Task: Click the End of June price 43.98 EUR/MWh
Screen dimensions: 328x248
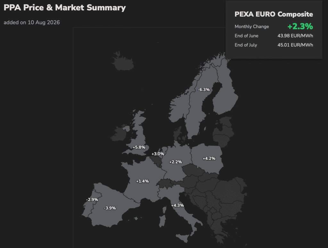Action: 295,36
